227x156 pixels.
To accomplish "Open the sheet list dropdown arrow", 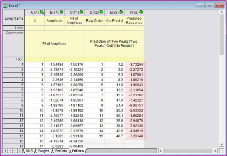I will coord(19,151).
